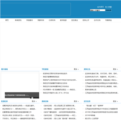This screenshot has height=121, width=121.
Task: Open 巡察整改专题民主生活会 news item
Action: pyautogui.click(x=55, y=83)
